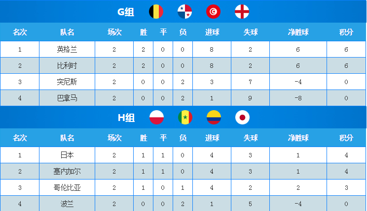
Task: Open the Japan flag icon
Action: (242, 118)
